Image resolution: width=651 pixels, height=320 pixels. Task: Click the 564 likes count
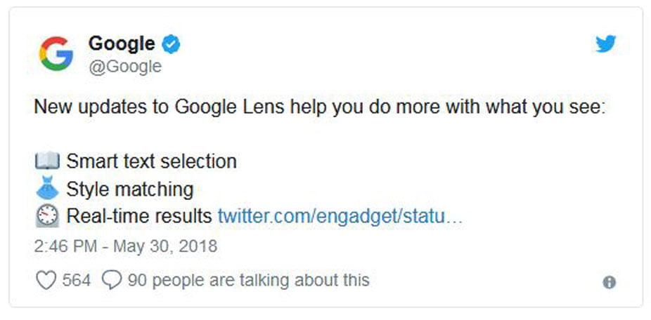pos(77,281)
